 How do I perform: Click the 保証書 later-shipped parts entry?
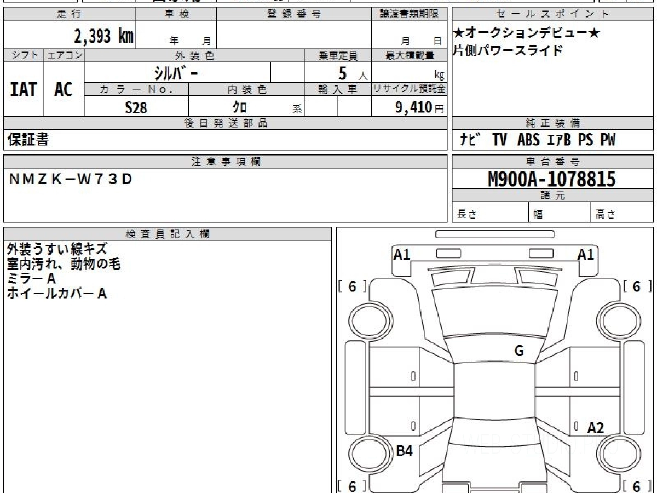pyautogui.click(x=28, y=140)
